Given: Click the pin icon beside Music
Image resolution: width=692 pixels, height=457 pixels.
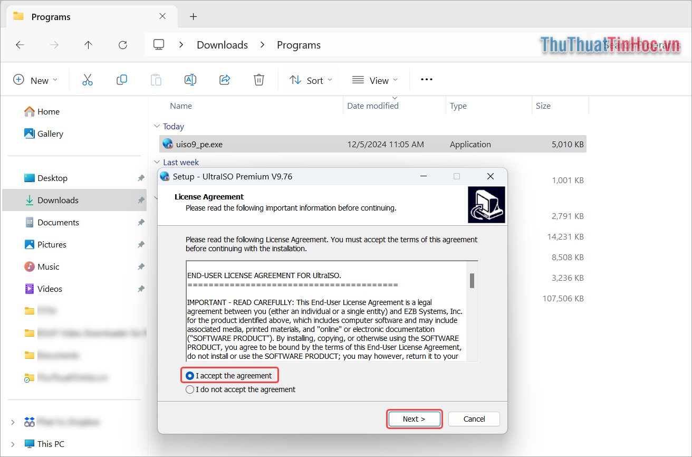Looking at the screenshot, I should pyautogui.click(x=141, y=267).
